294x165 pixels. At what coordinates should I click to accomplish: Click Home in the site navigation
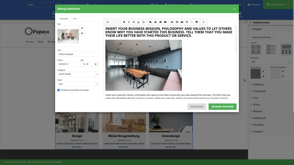pos(30,42)
